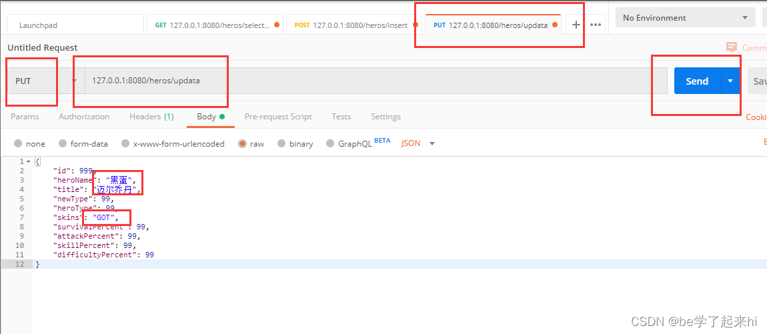The image size is (767, 334).
Task: Expand the Send button dropdown arrow
Action: click(x=730, y=81)
